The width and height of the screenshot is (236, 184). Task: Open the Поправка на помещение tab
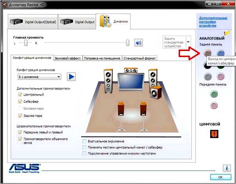click(x=102, y=58)
